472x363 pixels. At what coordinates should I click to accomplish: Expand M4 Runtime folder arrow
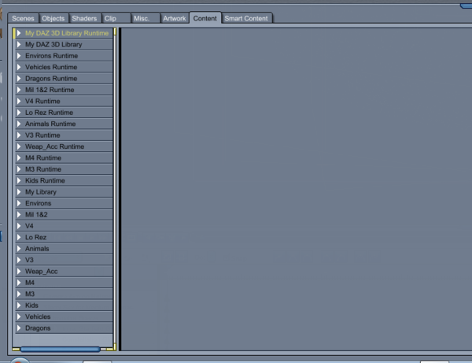pyautogui.click(x=19, y=157)
